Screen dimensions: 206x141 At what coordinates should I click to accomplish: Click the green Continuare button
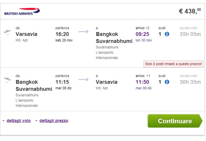(x=175, y=121)
